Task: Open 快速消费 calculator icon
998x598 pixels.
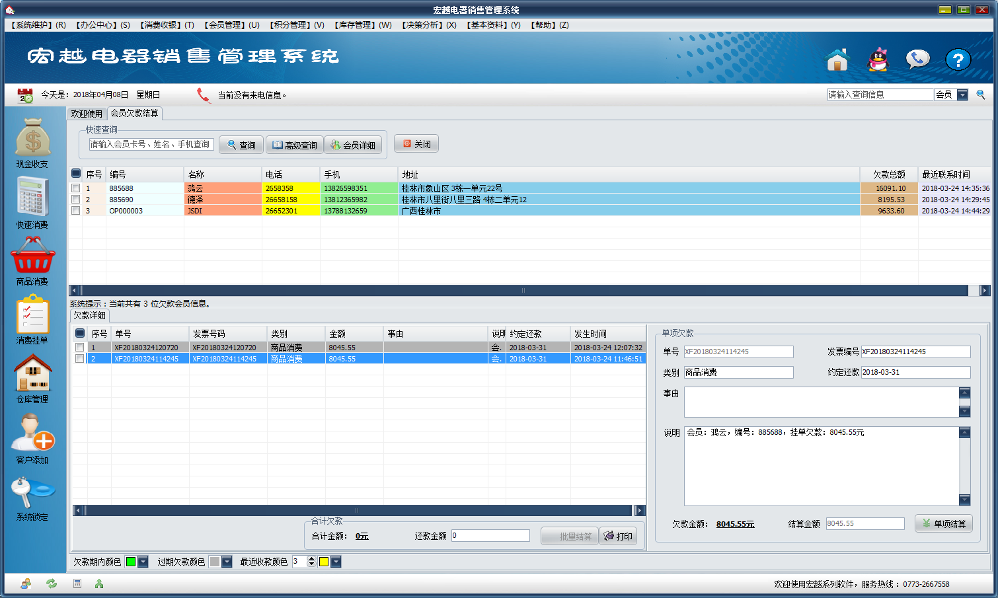Action: 32,197
